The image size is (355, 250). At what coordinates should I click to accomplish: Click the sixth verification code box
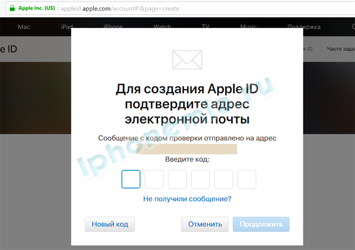tap(247, 179)
